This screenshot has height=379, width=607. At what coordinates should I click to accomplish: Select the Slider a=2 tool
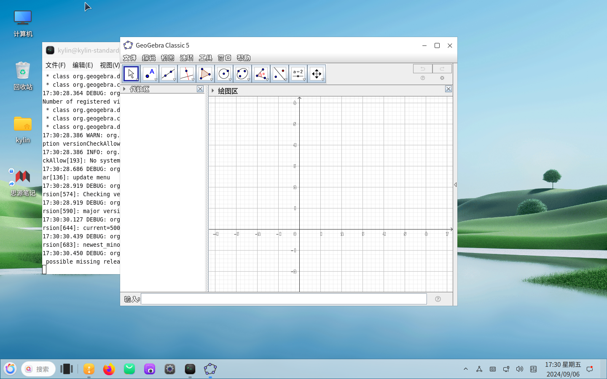point(298,74)
